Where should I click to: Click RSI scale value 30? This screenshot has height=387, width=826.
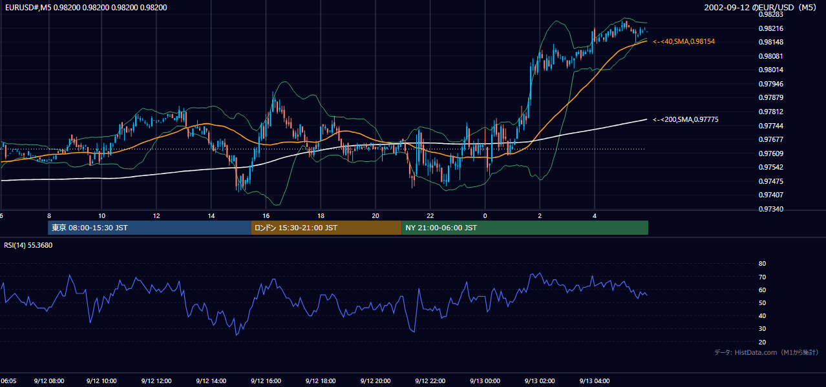(762, 329)
